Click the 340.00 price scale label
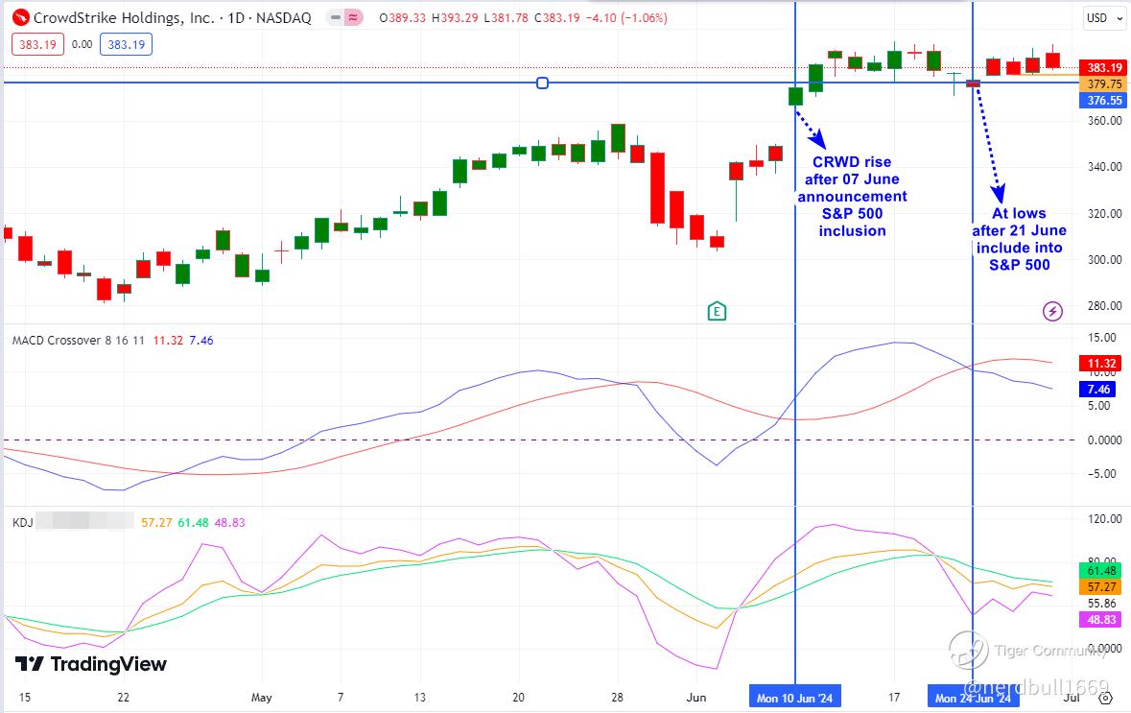The image size is (1131, 713). click(1104, 167)
